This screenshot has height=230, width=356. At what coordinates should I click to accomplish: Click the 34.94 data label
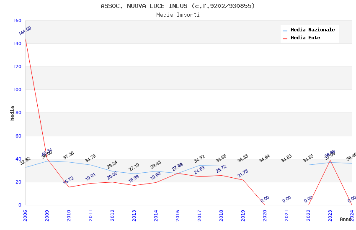[265, 158]
